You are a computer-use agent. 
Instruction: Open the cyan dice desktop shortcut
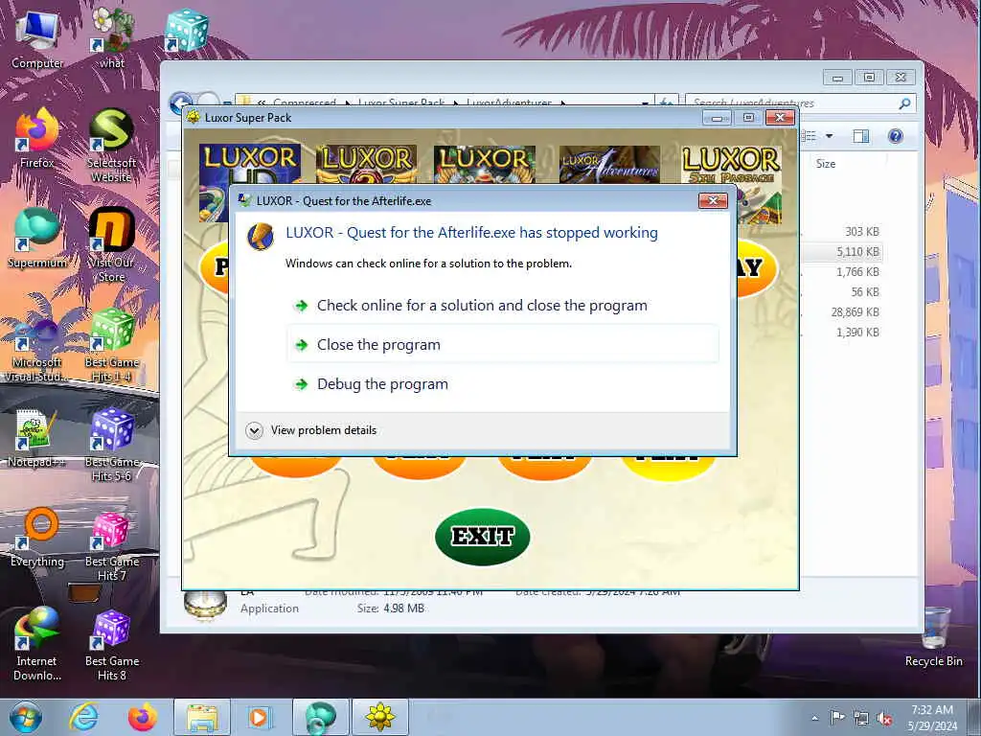tap(186, 32)
